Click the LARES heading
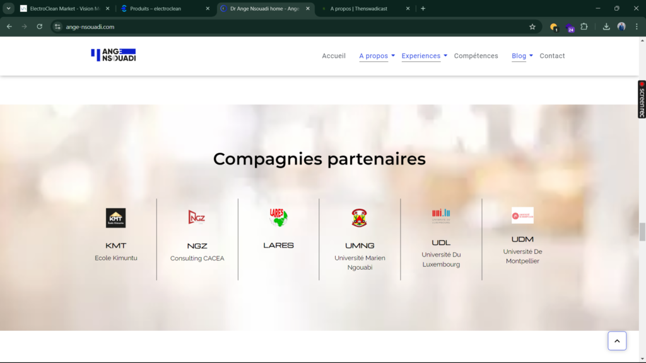 [x=278, y=245]
